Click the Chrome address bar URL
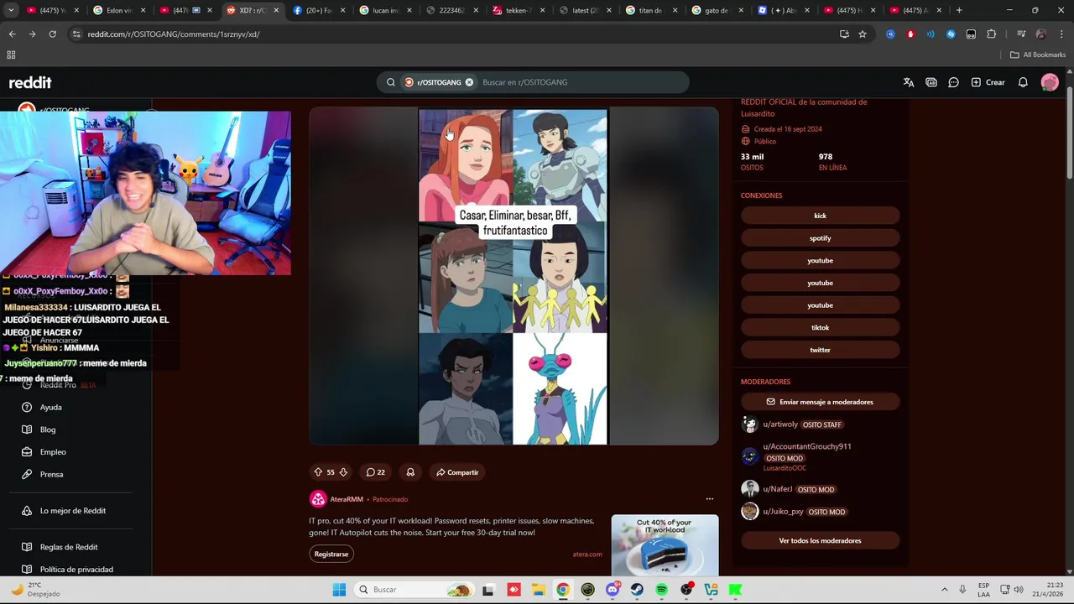 (x=174, y=34)
